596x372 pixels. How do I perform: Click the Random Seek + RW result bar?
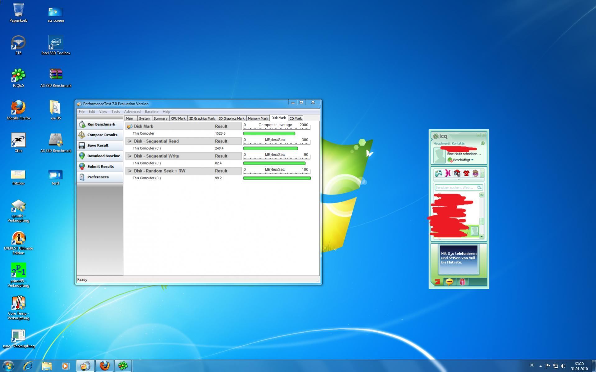tap(277, 178)
